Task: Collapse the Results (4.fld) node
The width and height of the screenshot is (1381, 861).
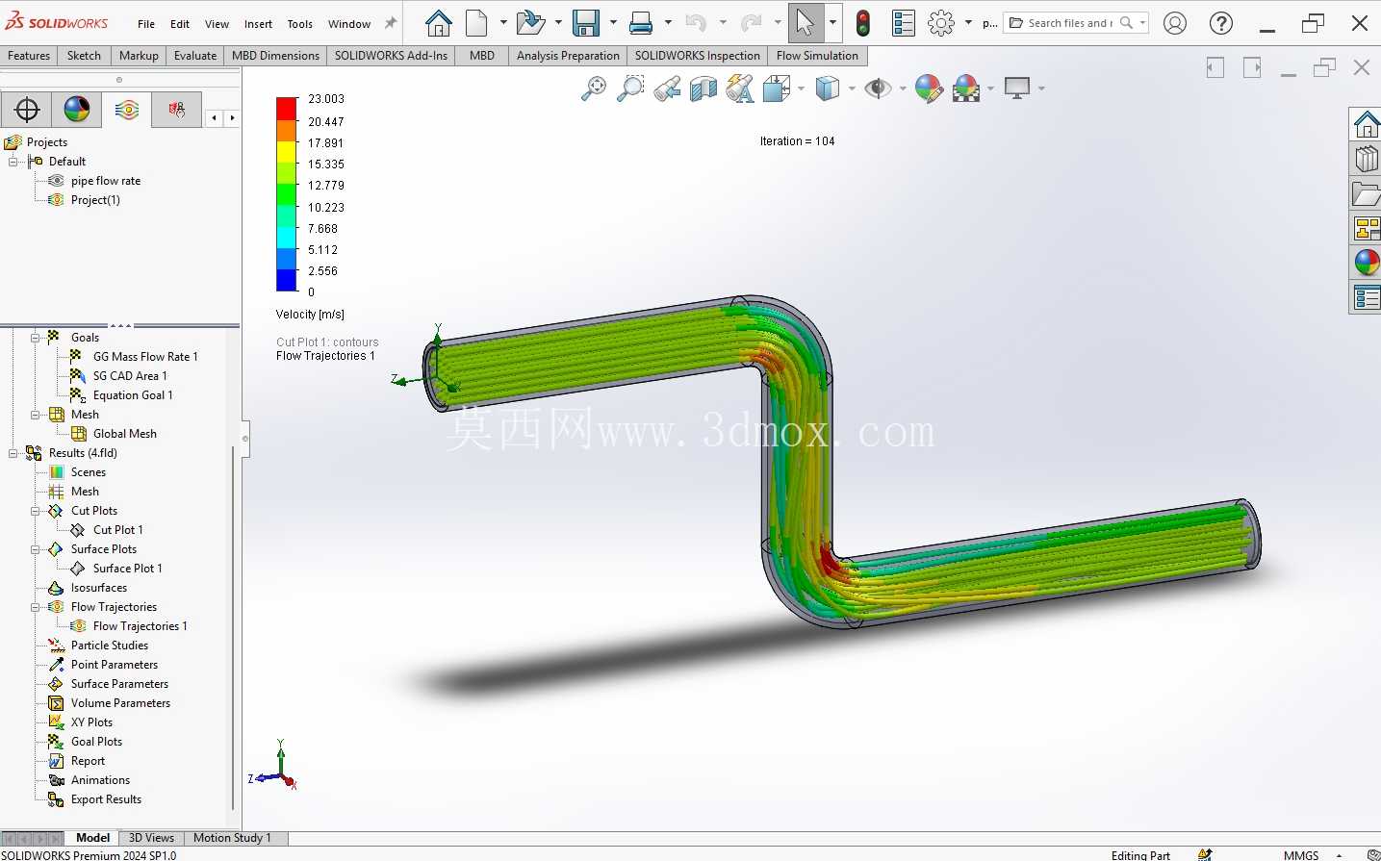Action: pyautogui.click(x=13, y=453)
